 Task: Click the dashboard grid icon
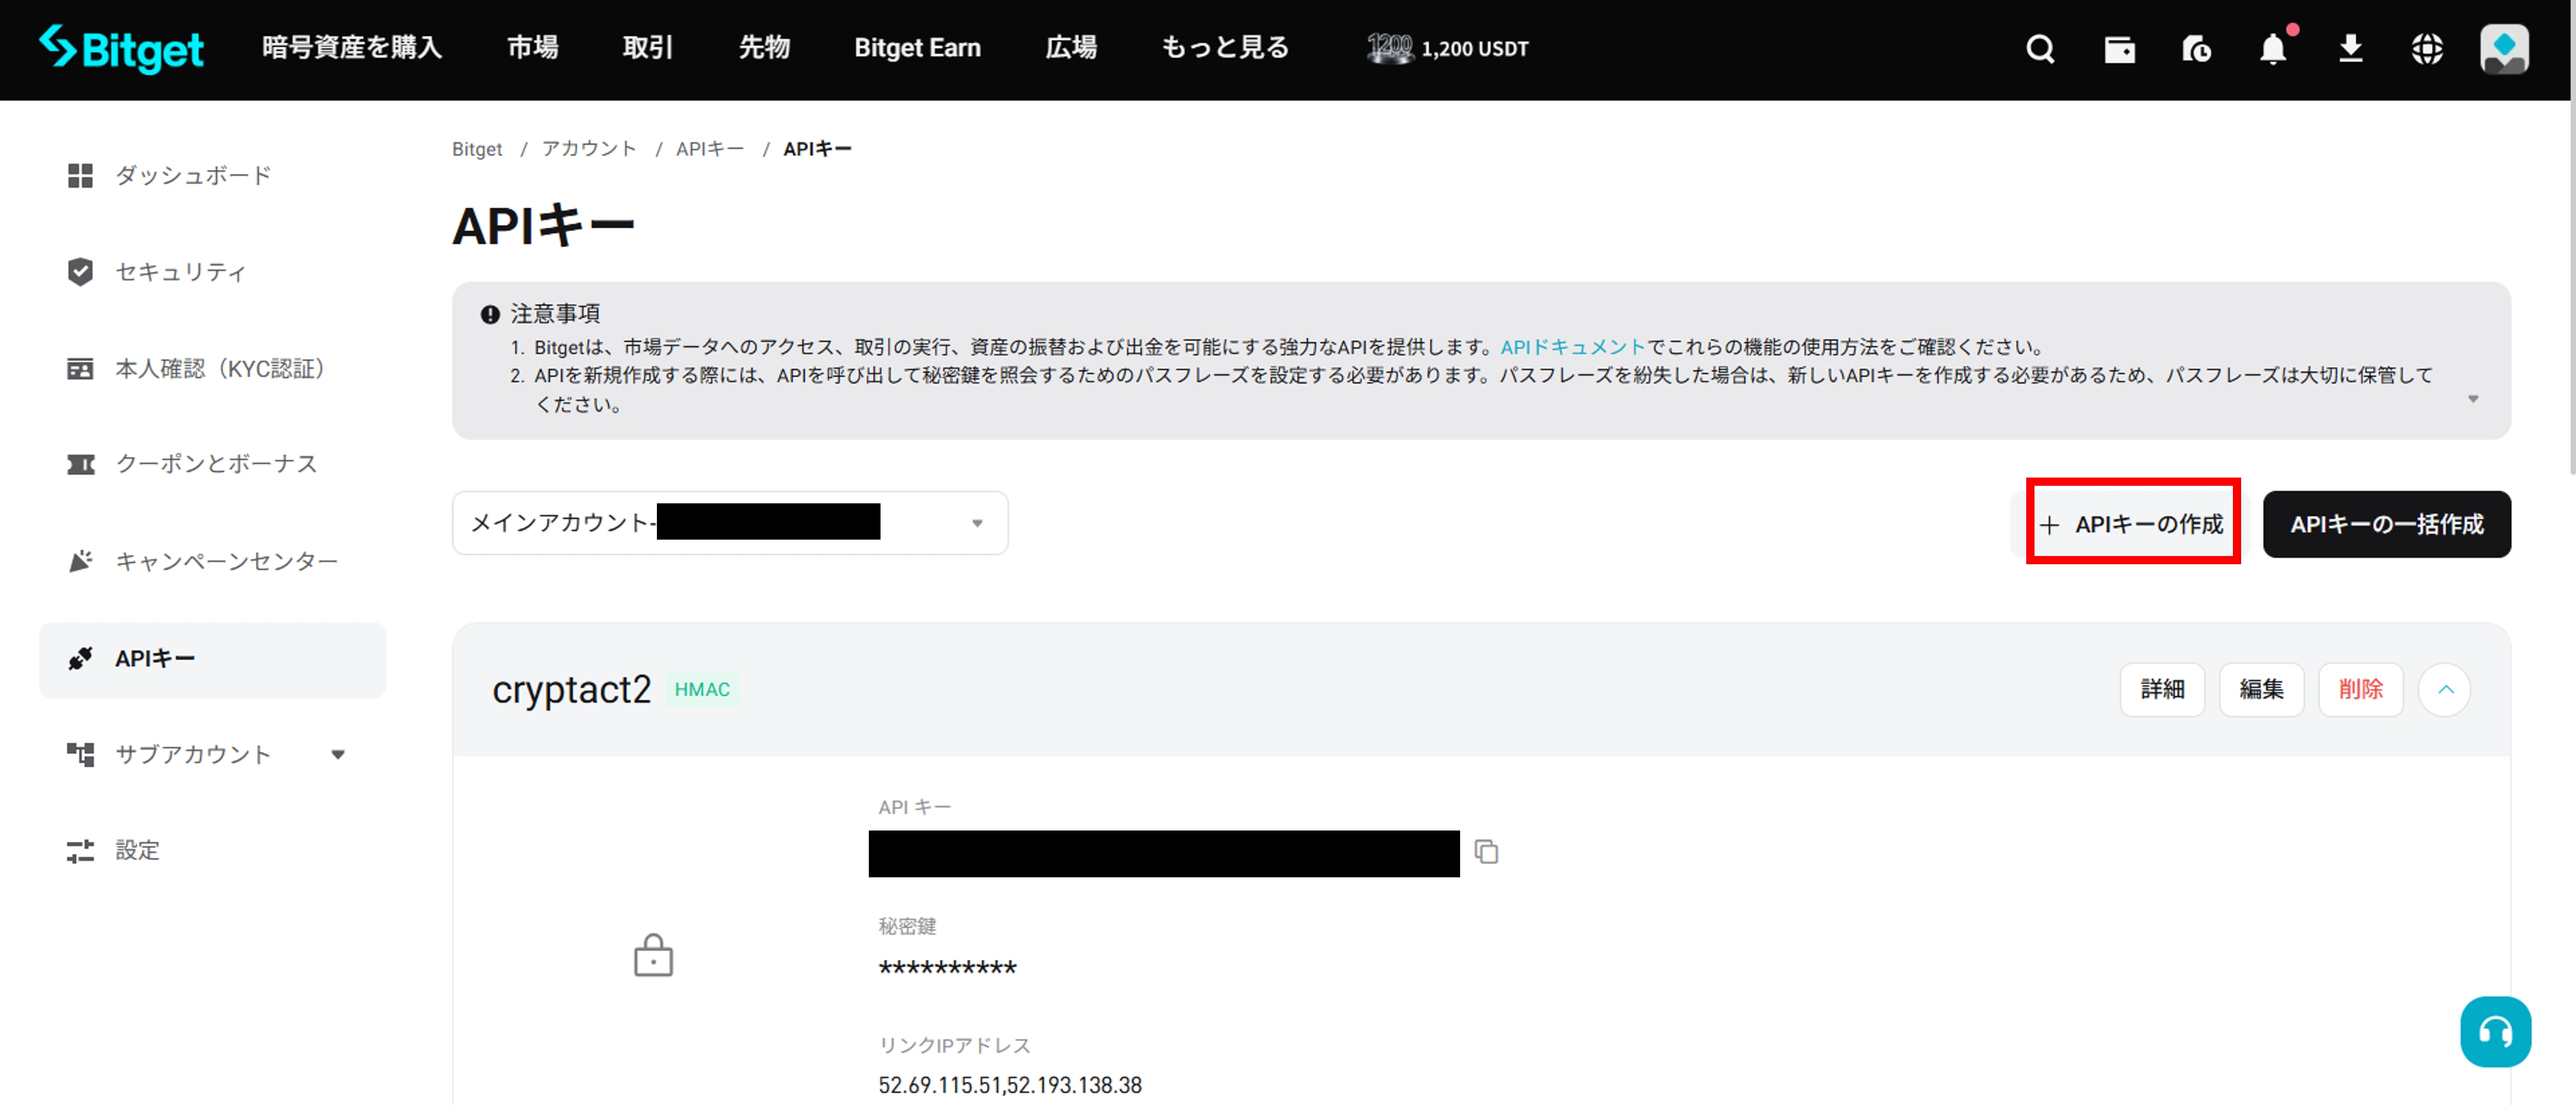[80, 176]
